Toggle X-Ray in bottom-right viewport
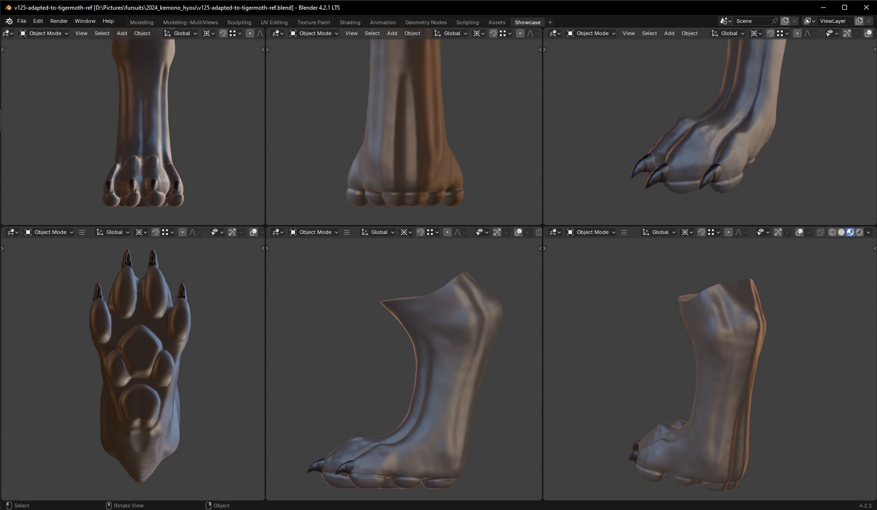 point(820,232)
